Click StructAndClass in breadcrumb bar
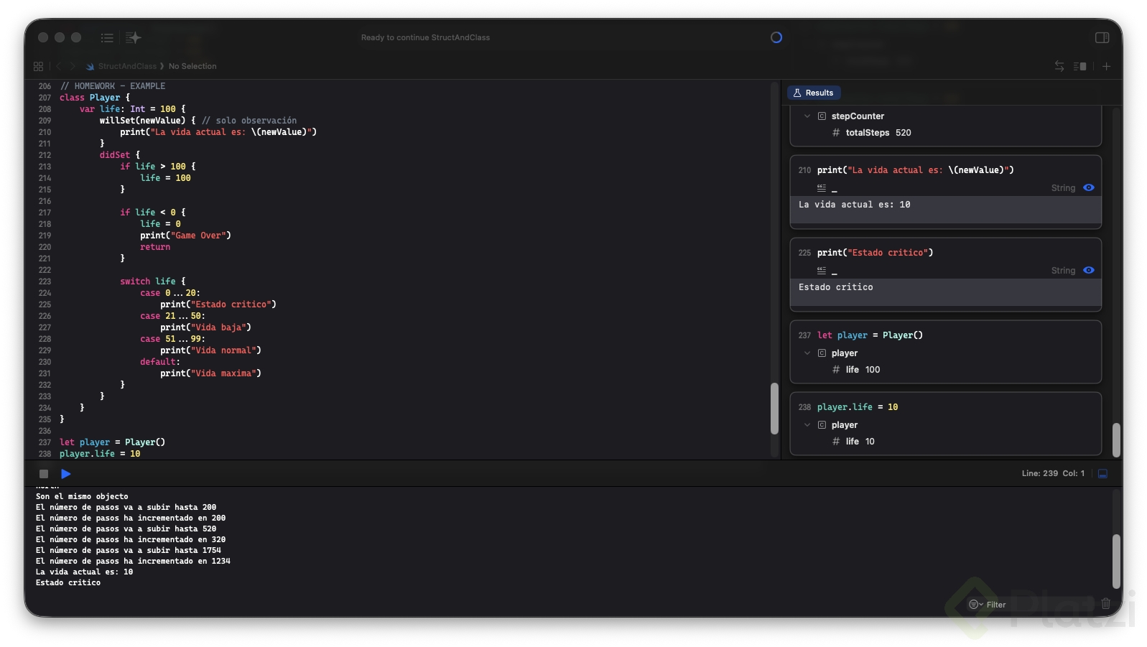Image resolution: width=1147 pixels, height=647 pixels. pyautogui.click(x=127, y=66)
